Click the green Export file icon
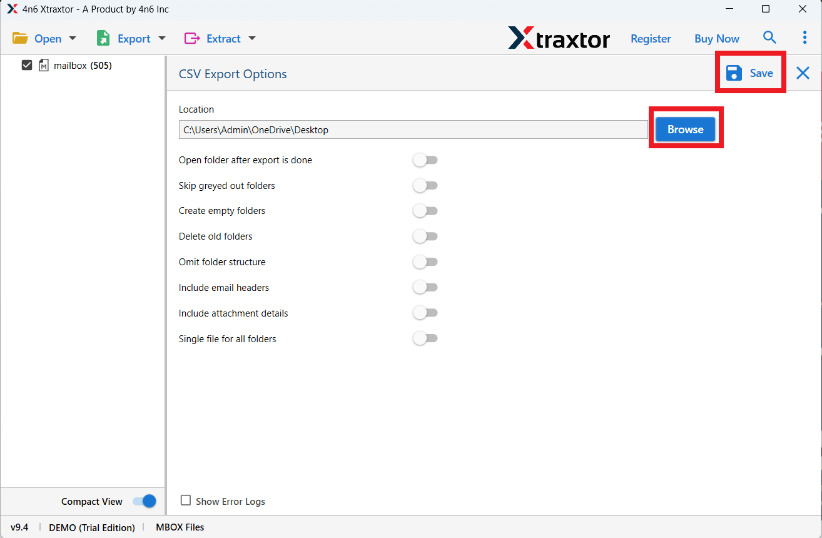822x538 pixels. tap(103, 38)
